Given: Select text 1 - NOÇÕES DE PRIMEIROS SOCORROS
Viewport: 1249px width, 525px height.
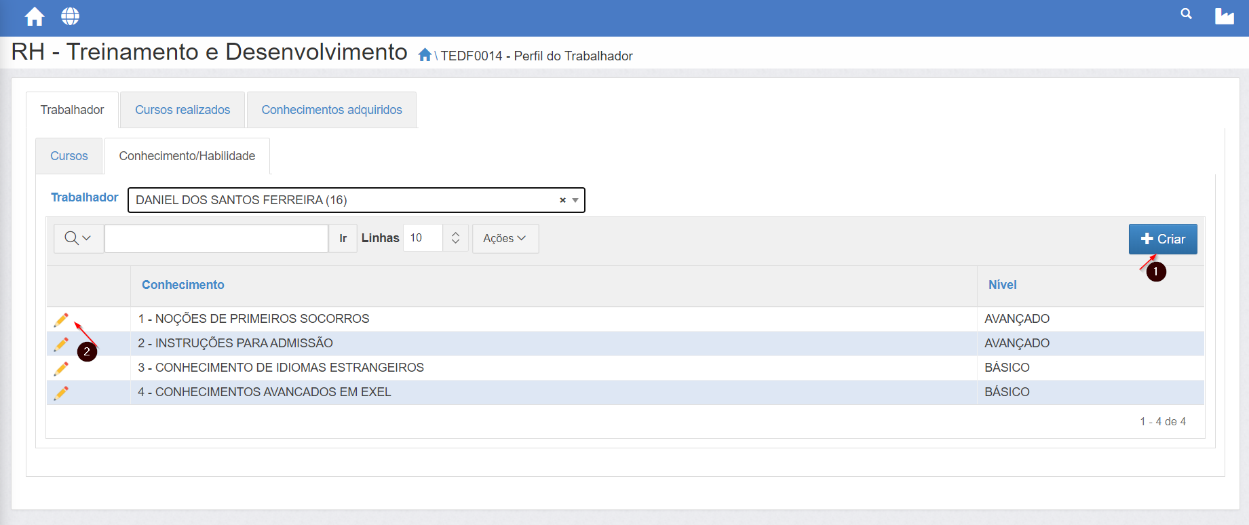Looking at the screenshot, I should click(254, 319).
